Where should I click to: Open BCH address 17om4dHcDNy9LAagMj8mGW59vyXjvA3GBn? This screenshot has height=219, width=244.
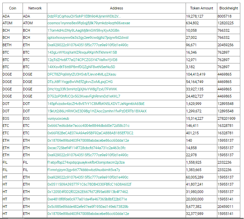(83, 30)
